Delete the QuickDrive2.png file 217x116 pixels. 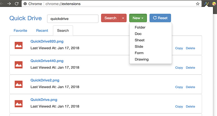point(190,87)
